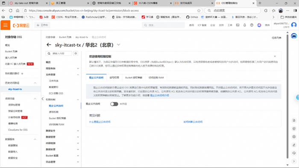Open the 阻止公共访问介绍 link in notice
Screen dimensions: 299x168
point(159,96)
